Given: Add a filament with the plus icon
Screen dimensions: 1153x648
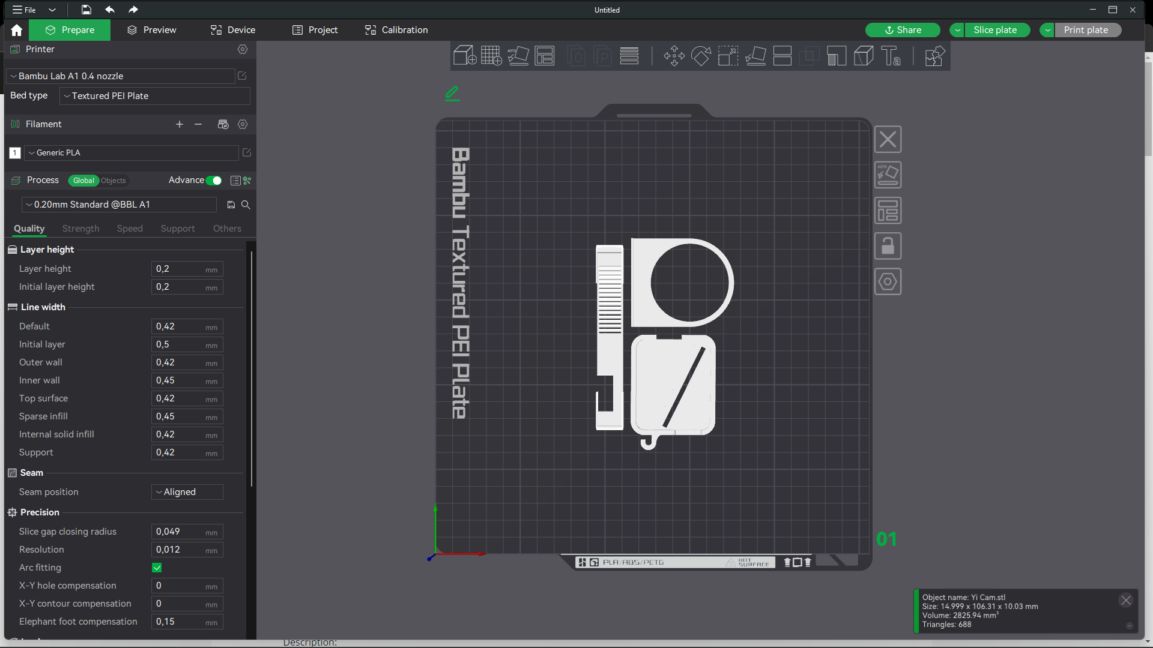Looking at the screenshot, I should tap(180, 124).
